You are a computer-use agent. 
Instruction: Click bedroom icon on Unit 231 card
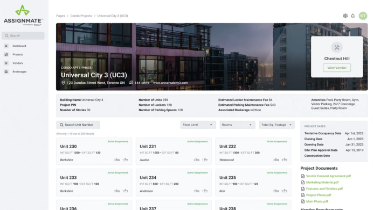pyautogui.click(x=197, y=160)
